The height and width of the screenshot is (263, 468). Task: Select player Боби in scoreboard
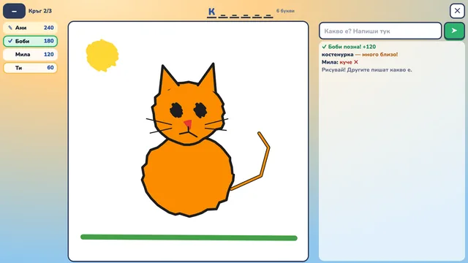30,41
